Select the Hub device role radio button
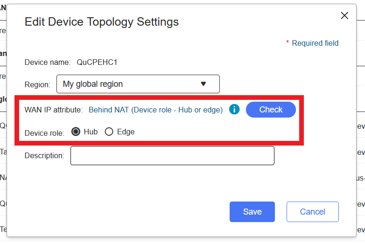The width and height of the screenshot is (365, 244). (76, 132)
